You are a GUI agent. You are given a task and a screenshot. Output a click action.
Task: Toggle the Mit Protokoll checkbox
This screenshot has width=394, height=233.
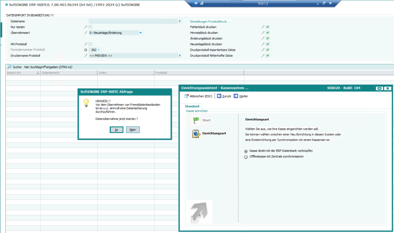[x=90, y=44]
